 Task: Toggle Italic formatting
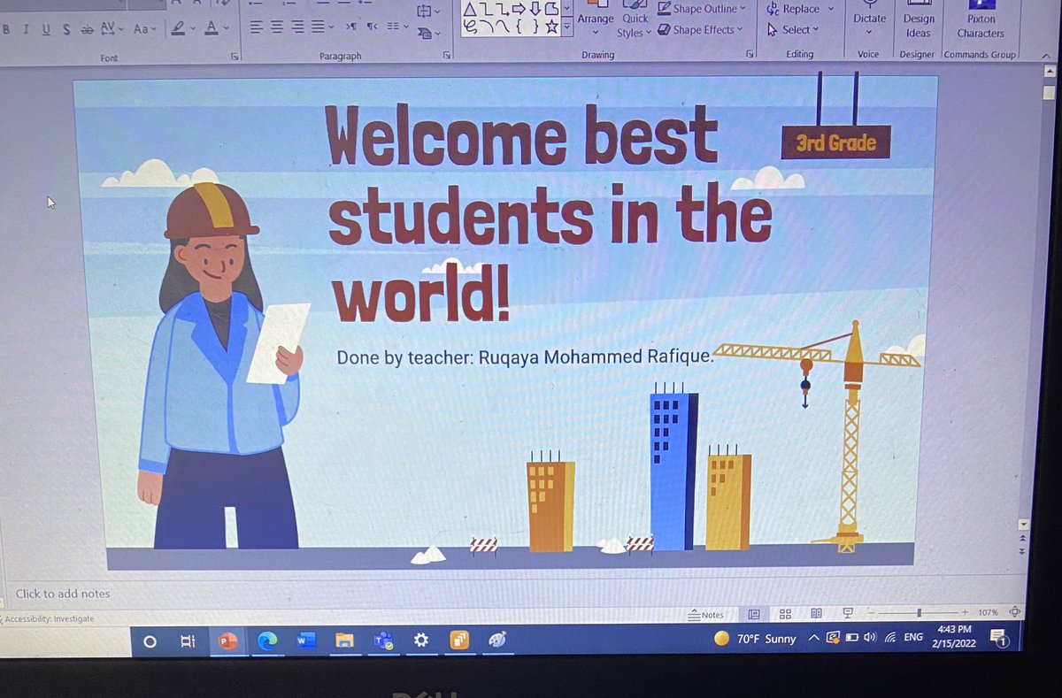click(27, 29)
